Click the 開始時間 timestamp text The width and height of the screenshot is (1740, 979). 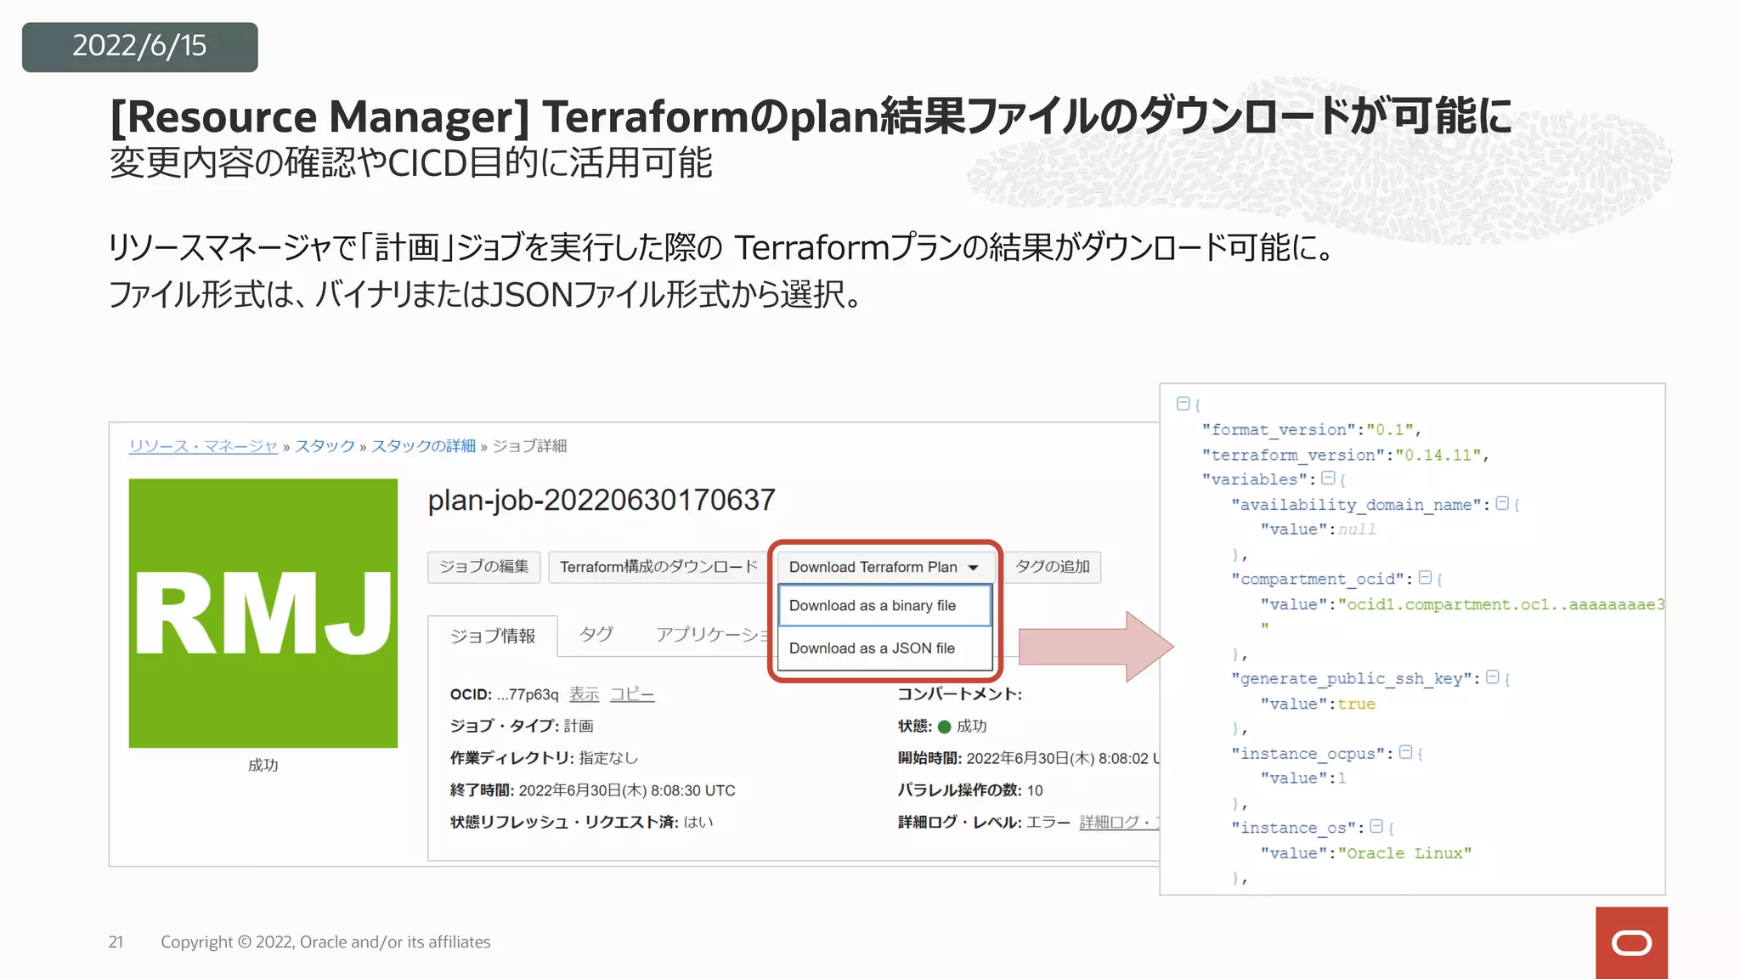pyautogui.click(x=1063, y=758)
